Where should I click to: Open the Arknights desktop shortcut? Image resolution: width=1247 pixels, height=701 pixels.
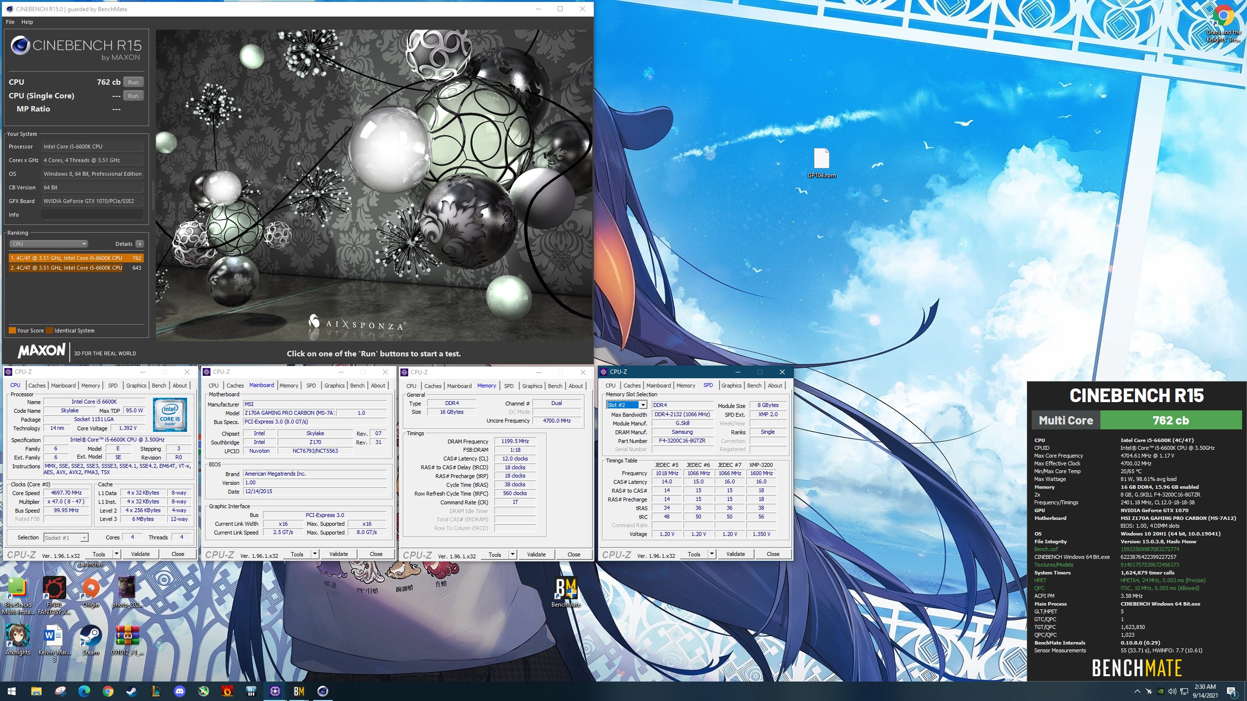click(18, 639)
